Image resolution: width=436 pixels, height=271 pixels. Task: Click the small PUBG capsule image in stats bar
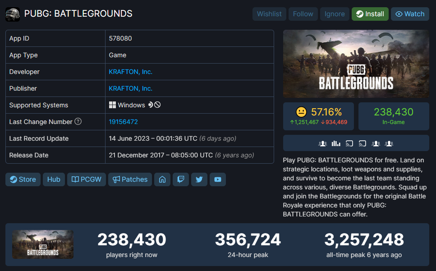pos(43,244)
